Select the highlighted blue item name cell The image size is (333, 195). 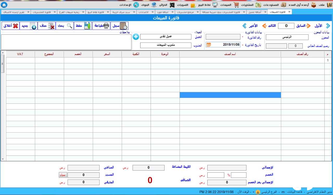(230, 95)
